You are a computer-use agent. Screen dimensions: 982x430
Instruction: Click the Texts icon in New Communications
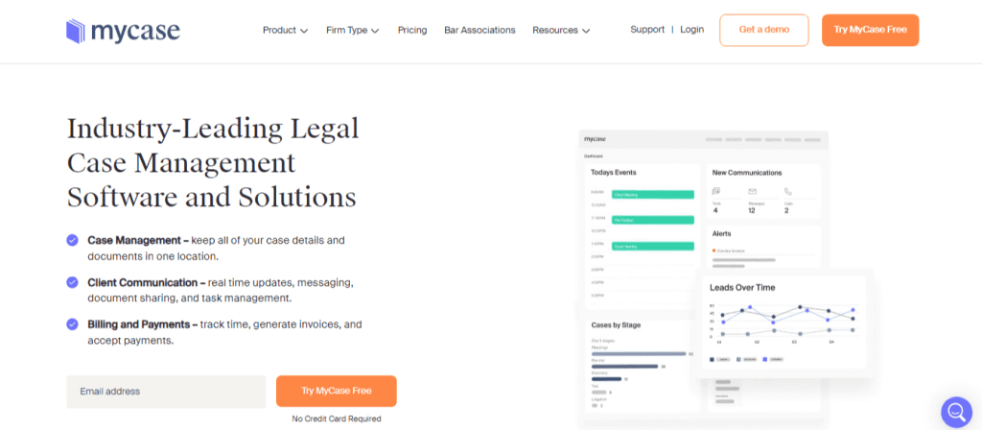pos(716,191)
